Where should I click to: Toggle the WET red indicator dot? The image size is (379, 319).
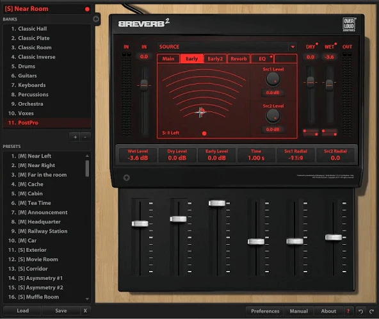coord(335,44)
